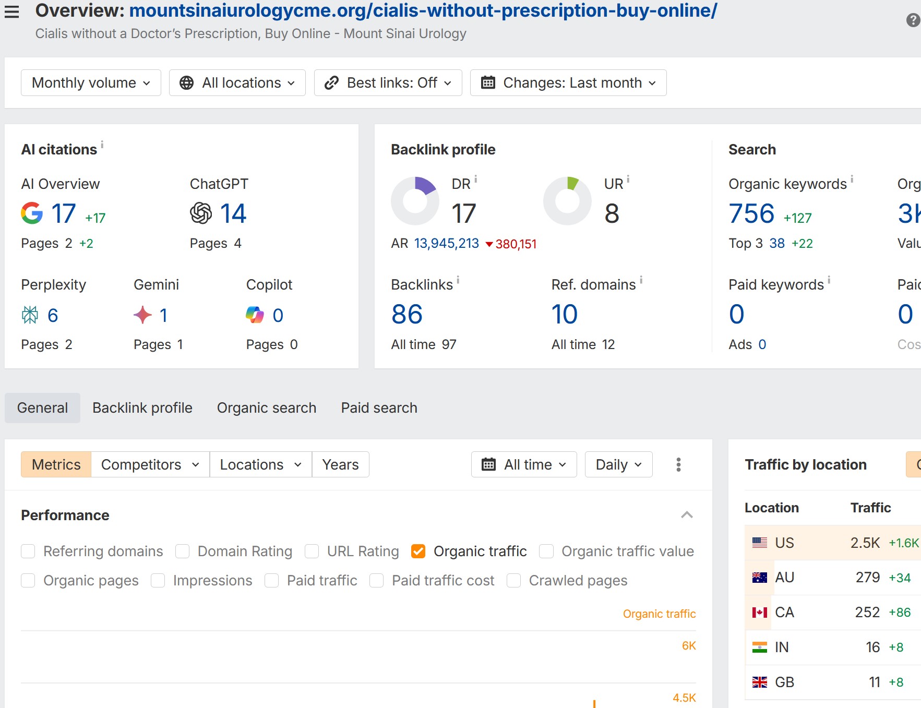Expand the All locations dropdown
The image size is (921, 708).
tap(237, 83)
